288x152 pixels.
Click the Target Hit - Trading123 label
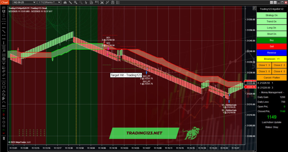(126, 75)
